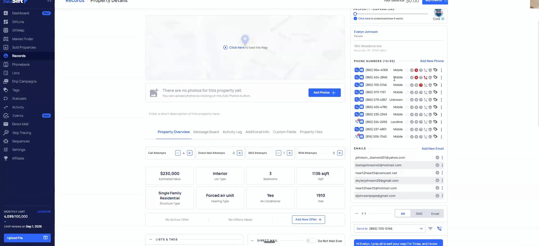Open the Activity Log tab
Screen dimensions: 539x246
click(232, 132)
